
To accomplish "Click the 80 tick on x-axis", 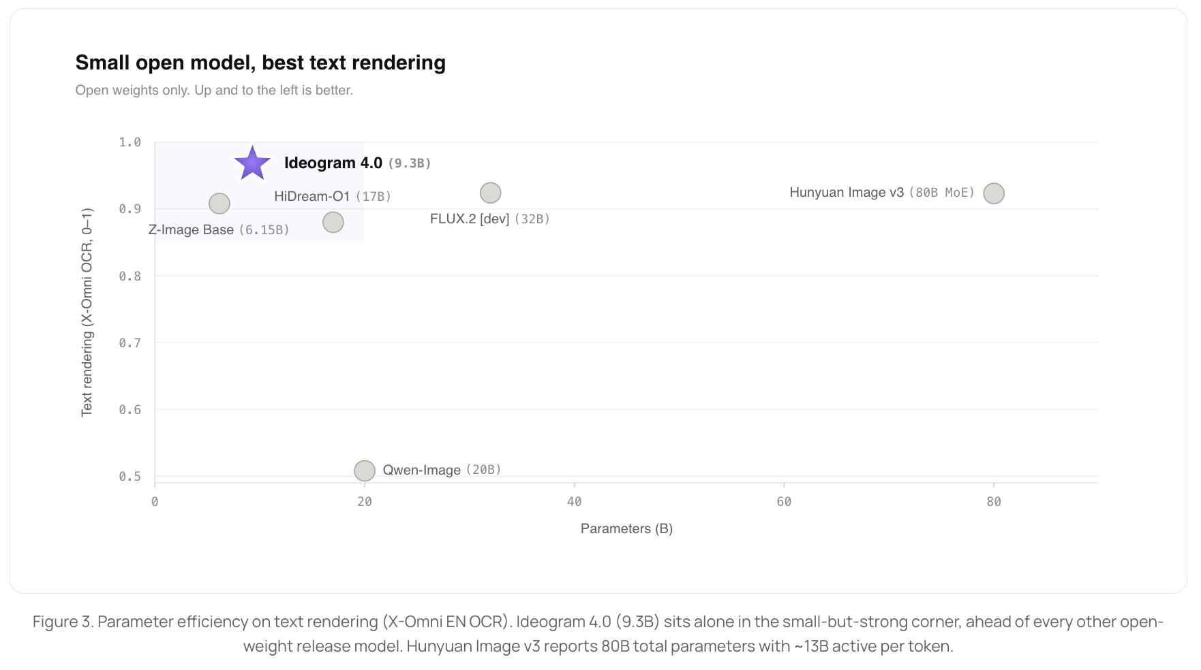I will 994,502.
